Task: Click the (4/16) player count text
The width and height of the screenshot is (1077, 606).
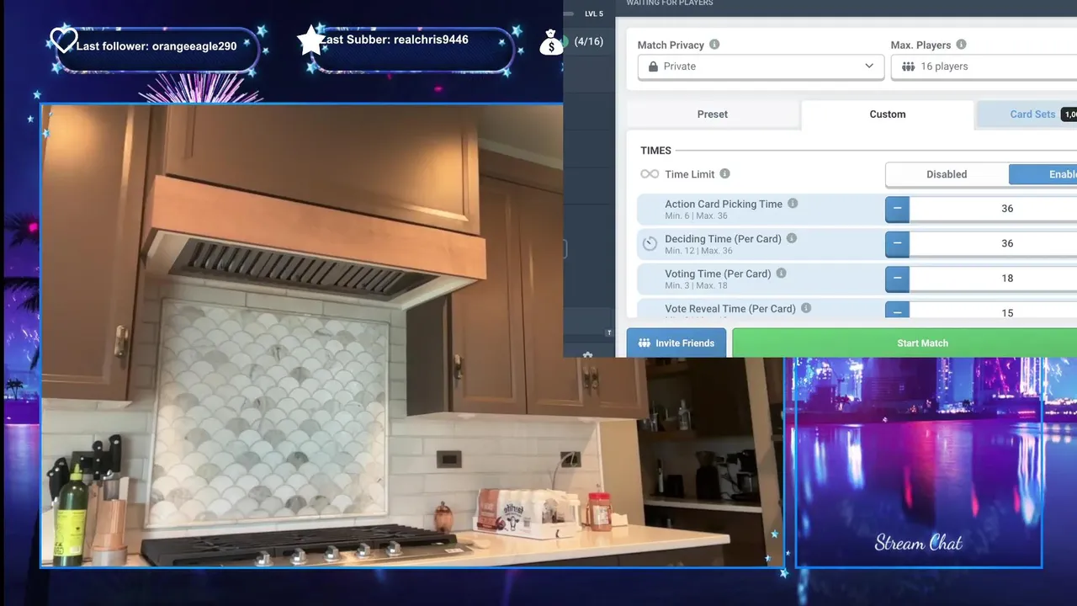Action: (589, 41)
